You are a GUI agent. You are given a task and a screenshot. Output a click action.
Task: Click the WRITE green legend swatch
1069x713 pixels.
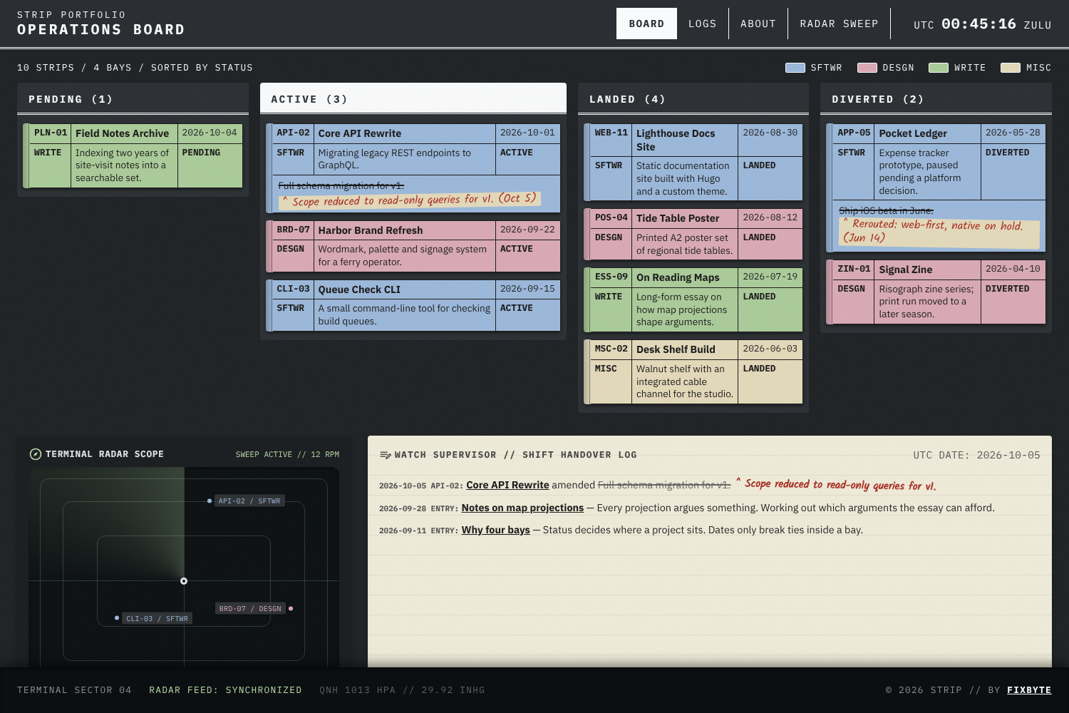(x=939, y=68)
